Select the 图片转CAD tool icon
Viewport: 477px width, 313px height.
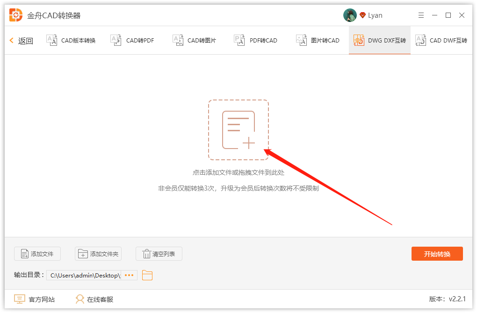pos(301,40)
